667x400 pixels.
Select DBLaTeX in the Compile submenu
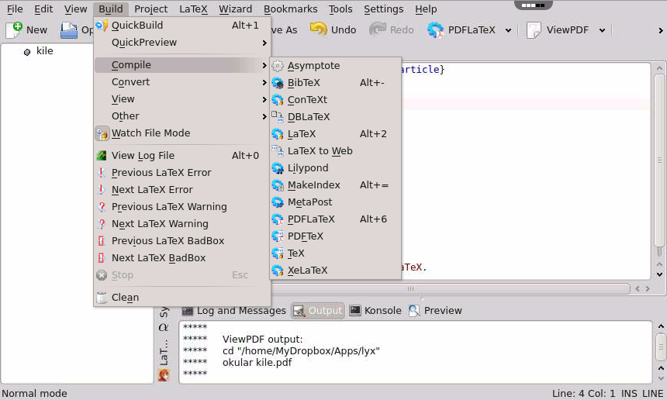coord(335,117)
